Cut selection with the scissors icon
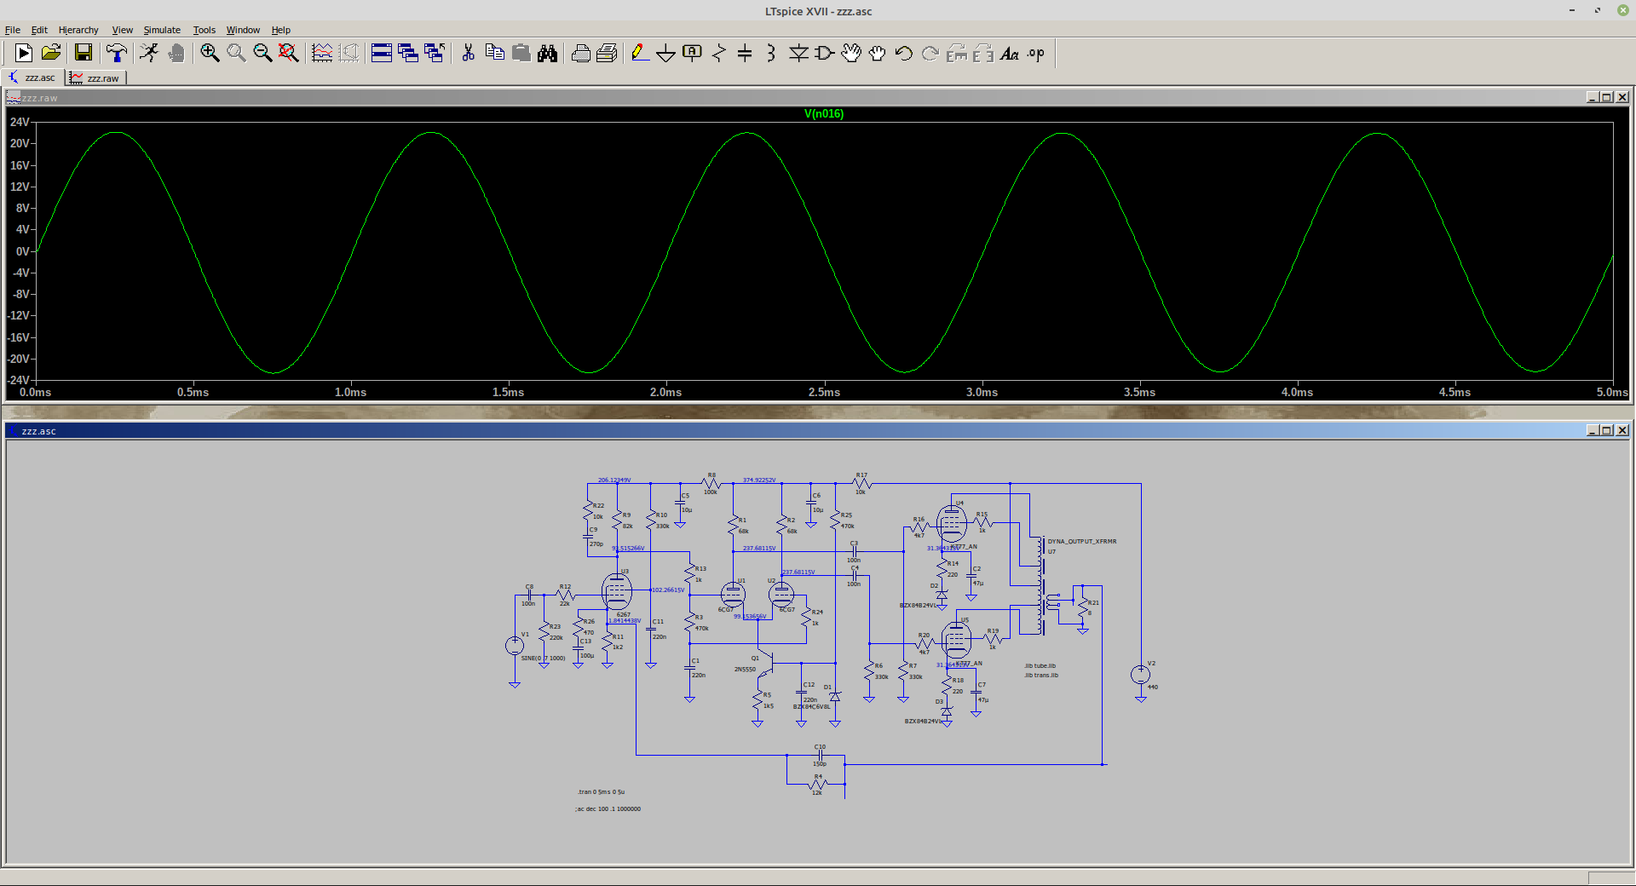The image size is (1636, 886). click(468, 54)
